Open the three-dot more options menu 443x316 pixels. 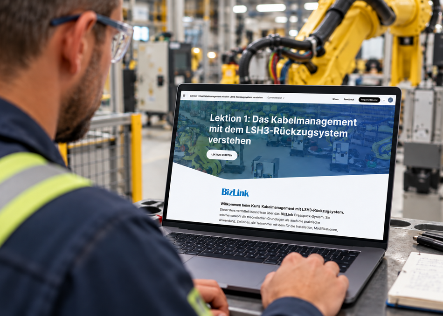pyautogui.click(x=384, y=100)
